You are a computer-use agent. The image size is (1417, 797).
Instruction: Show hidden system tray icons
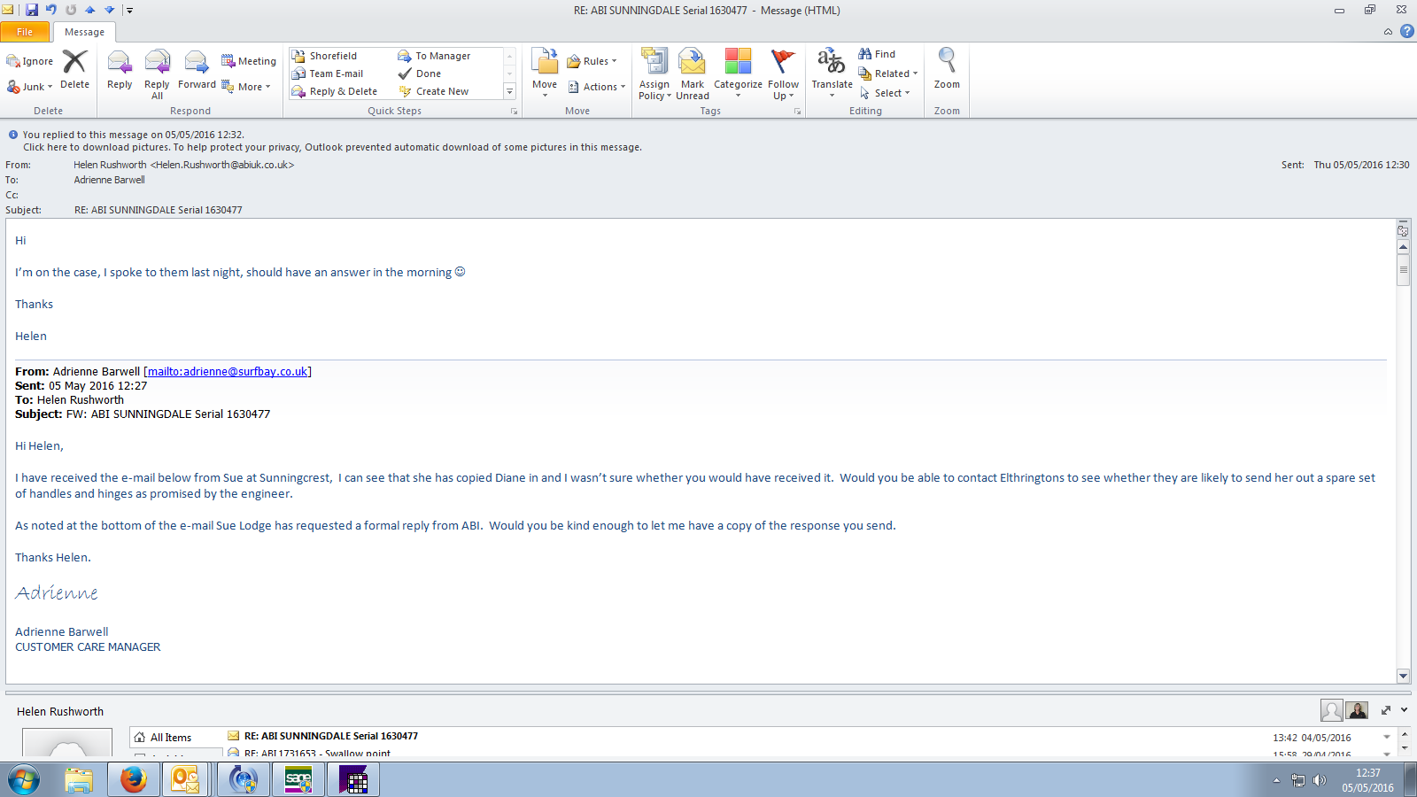(1276, 780)
